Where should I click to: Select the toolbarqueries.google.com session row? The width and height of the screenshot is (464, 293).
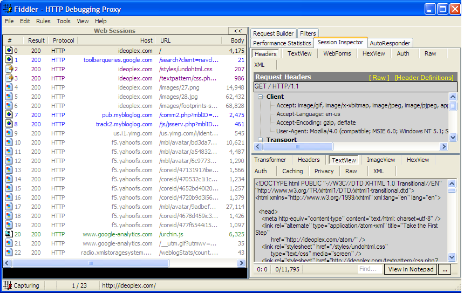(125, 60)
